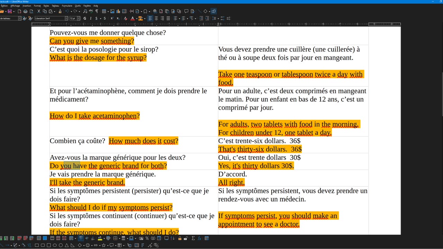Center the paragraph alignment
The height and width of the screenshot is (249, 443).
click(x=156, y=18)
